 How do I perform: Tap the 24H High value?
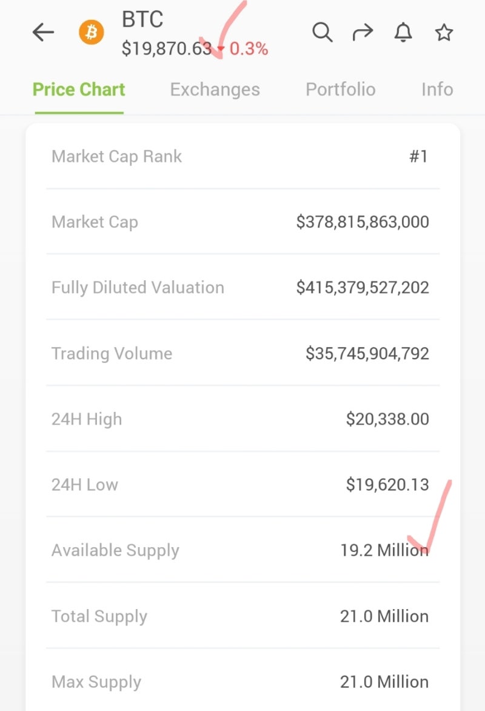pyautogui.click(x=387, y=419)
